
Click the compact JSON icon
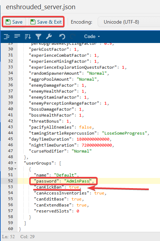coord(17,36)
